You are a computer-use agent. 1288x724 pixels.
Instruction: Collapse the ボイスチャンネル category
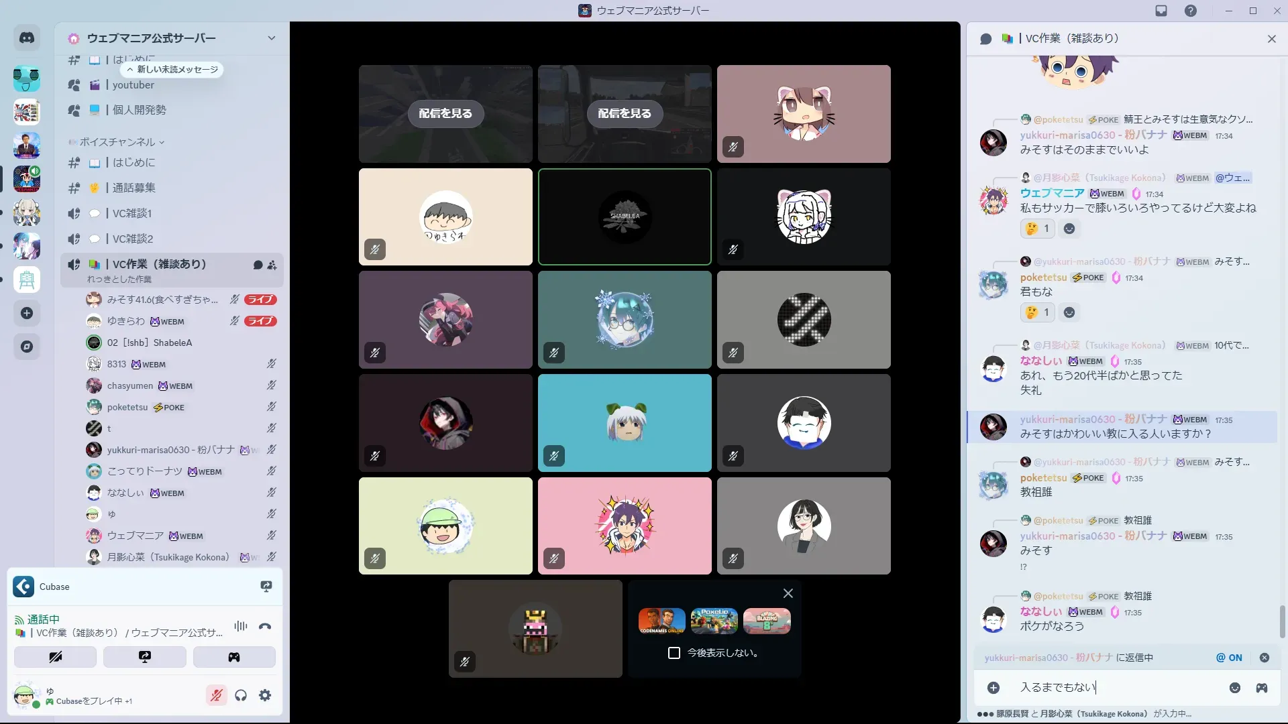117,142
